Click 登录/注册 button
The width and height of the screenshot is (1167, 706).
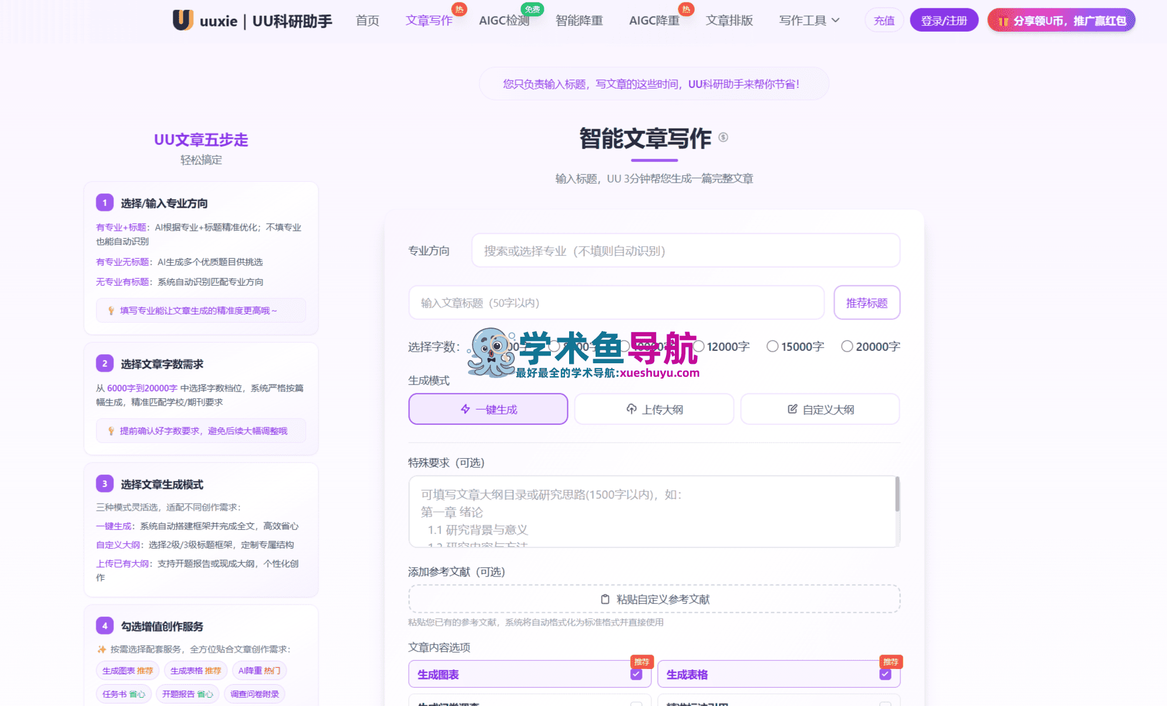click(x=944, y=21)
